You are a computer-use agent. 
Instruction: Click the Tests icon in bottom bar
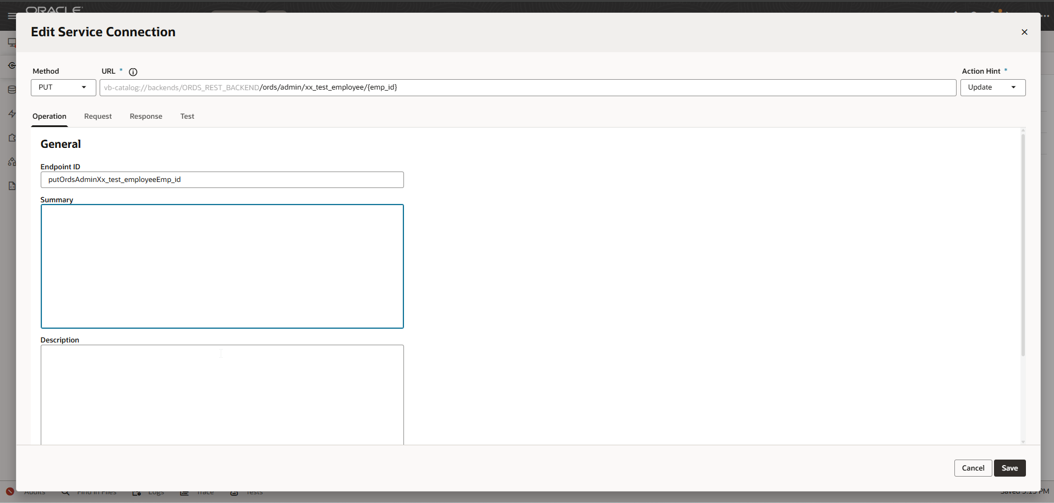(x=234, y=493)
